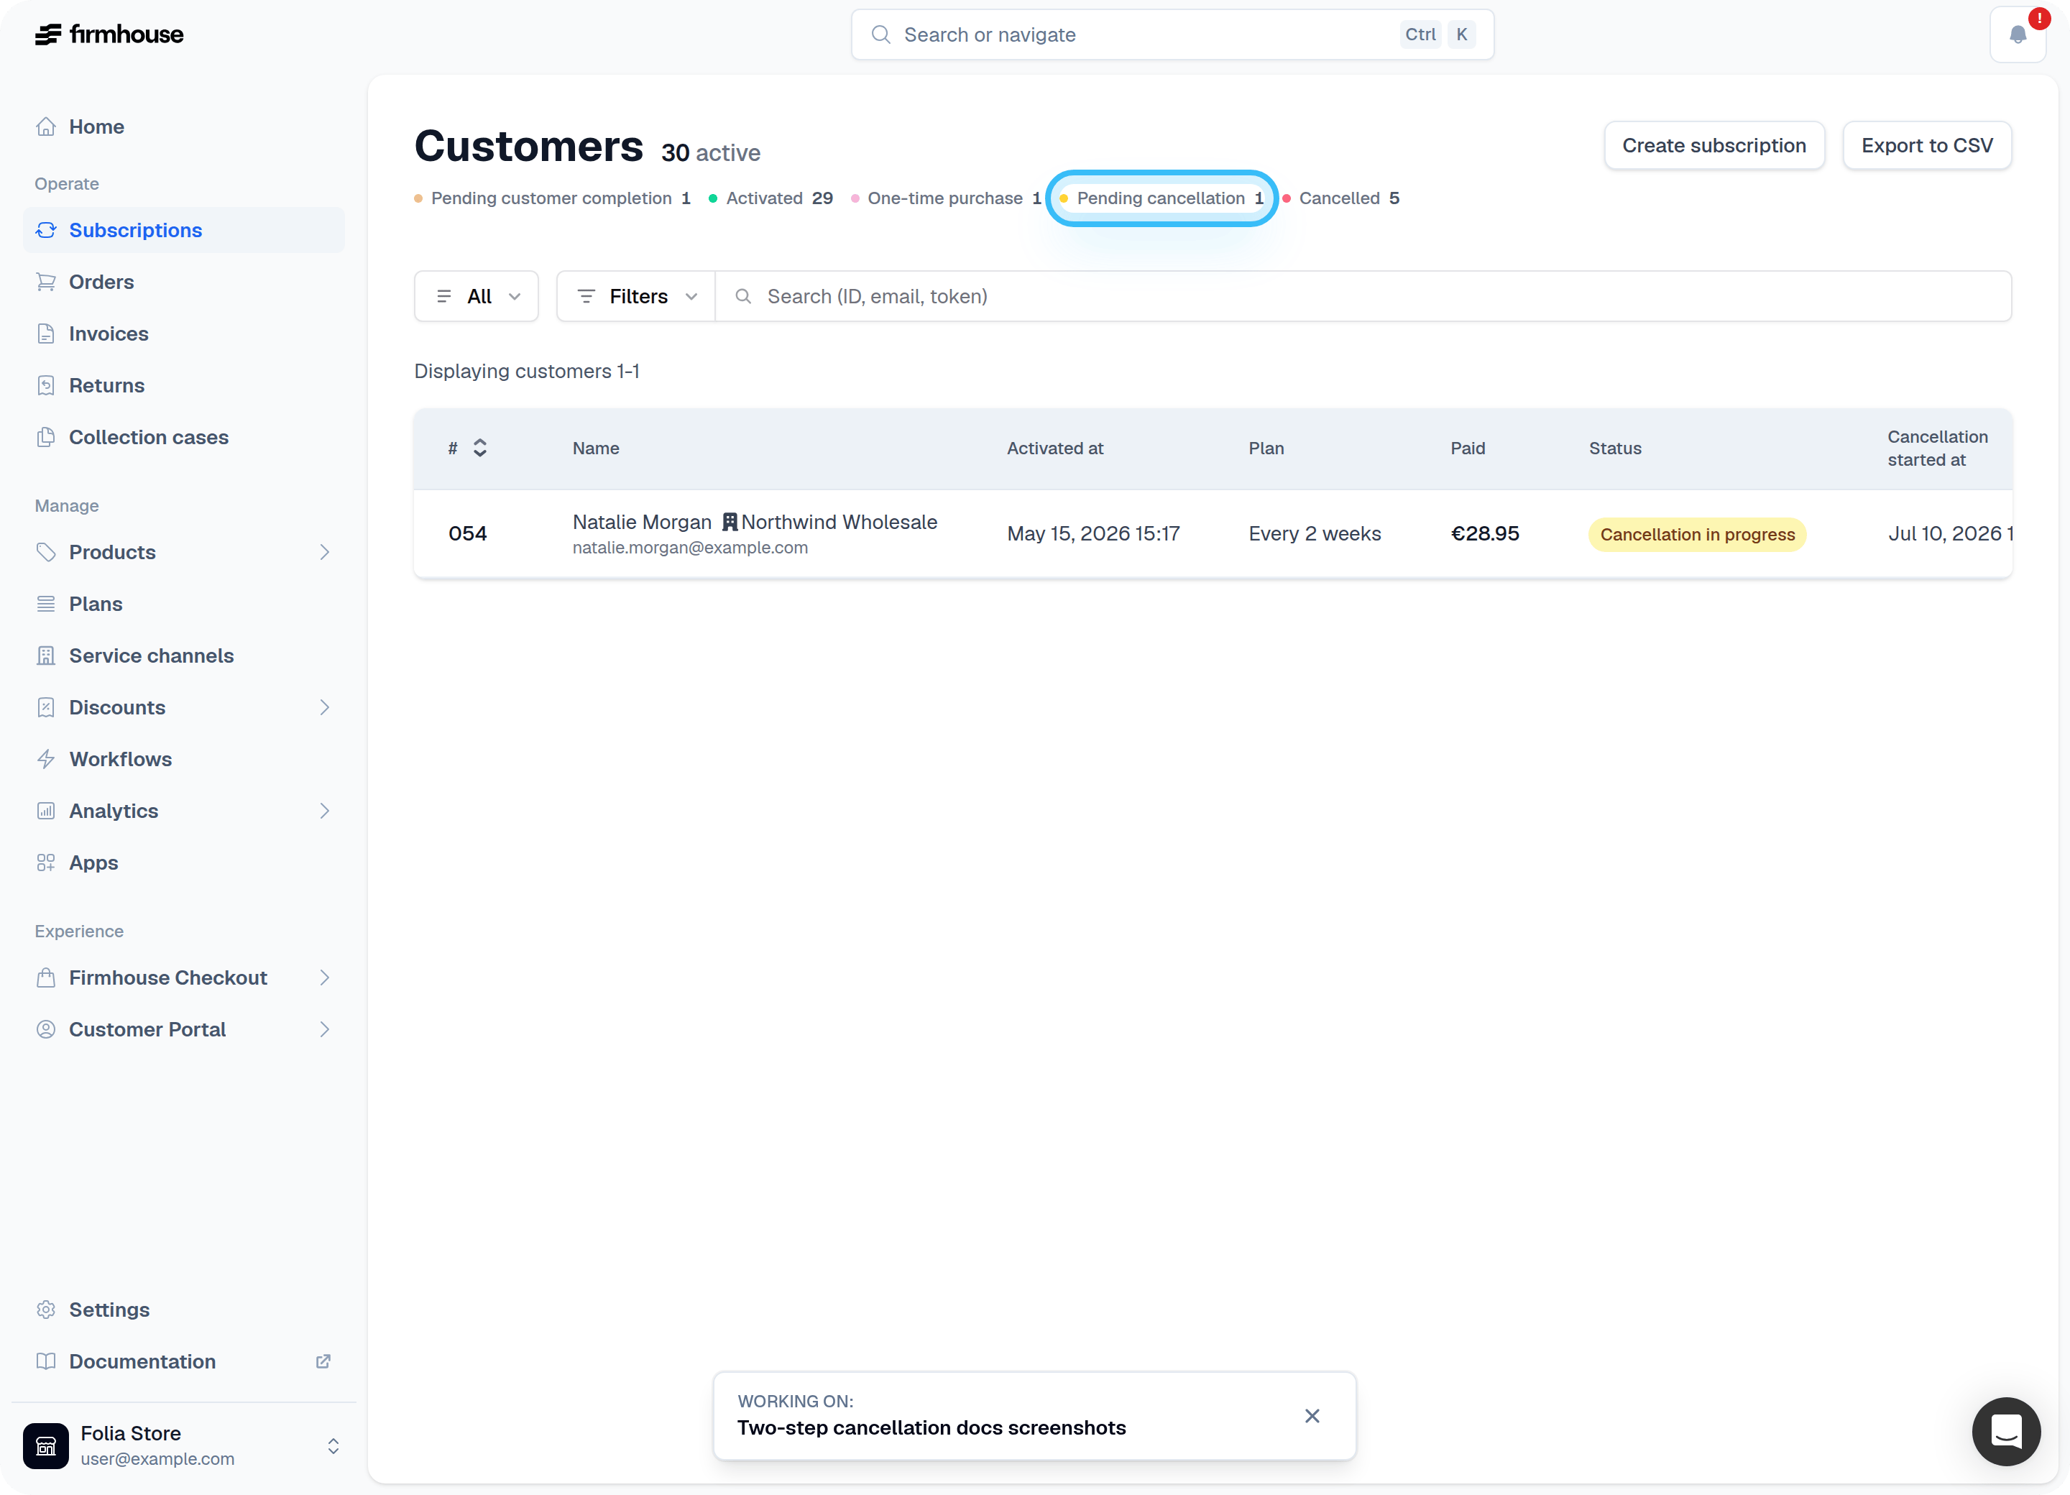Image resolution: width=2070 pixels, height=1495 pixels.
Task: Go to Orders in sidebar
Action: 183,282
